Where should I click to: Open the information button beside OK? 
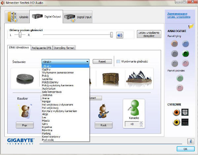pyautogui.click(x=191, y=141)
